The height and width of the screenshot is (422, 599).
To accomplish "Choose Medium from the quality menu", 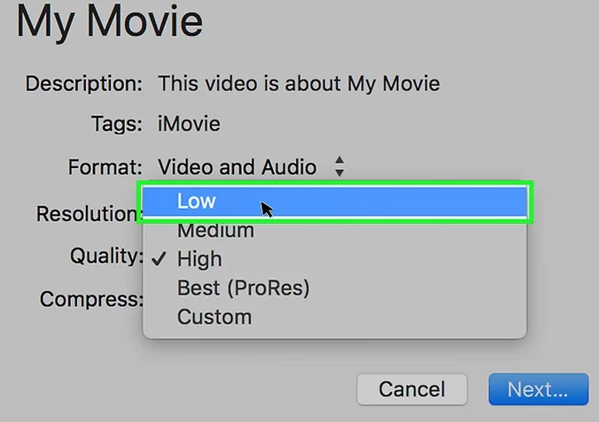I will tap(215, 231).
